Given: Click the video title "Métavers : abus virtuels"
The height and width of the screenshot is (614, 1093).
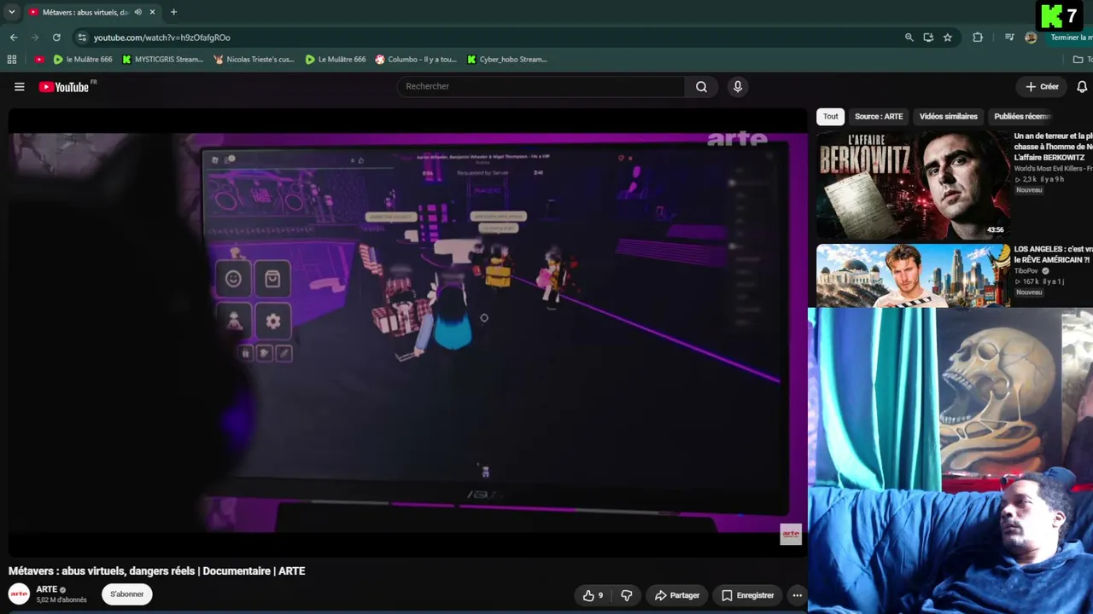Looking at the screenshot, I should click(x=156, y=571).
